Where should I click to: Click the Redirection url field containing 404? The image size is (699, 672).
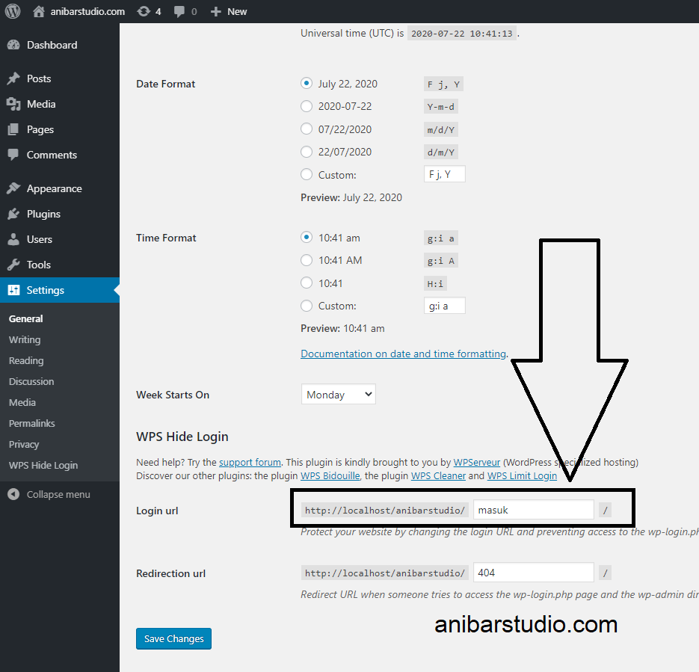pyautogui.click(x=533, y=573)
